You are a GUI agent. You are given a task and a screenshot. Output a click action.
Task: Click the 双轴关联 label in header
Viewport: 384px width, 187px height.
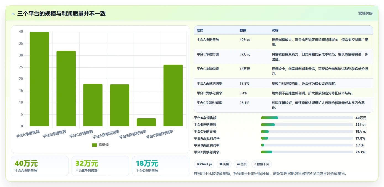pos(365,14)
